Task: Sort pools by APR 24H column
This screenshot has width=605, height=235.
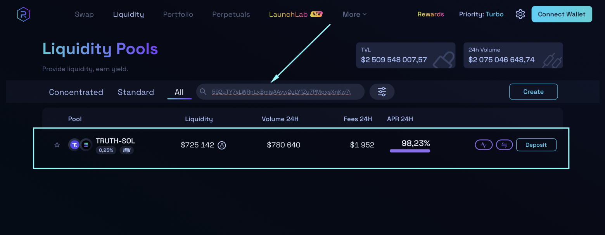Action: coord(400,119)
